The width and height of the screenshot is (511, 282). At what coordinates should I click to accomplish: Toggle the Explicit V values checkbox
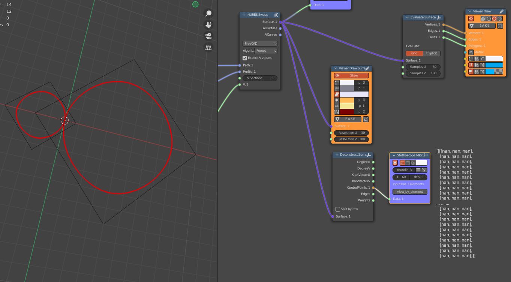tap(245, 58)
